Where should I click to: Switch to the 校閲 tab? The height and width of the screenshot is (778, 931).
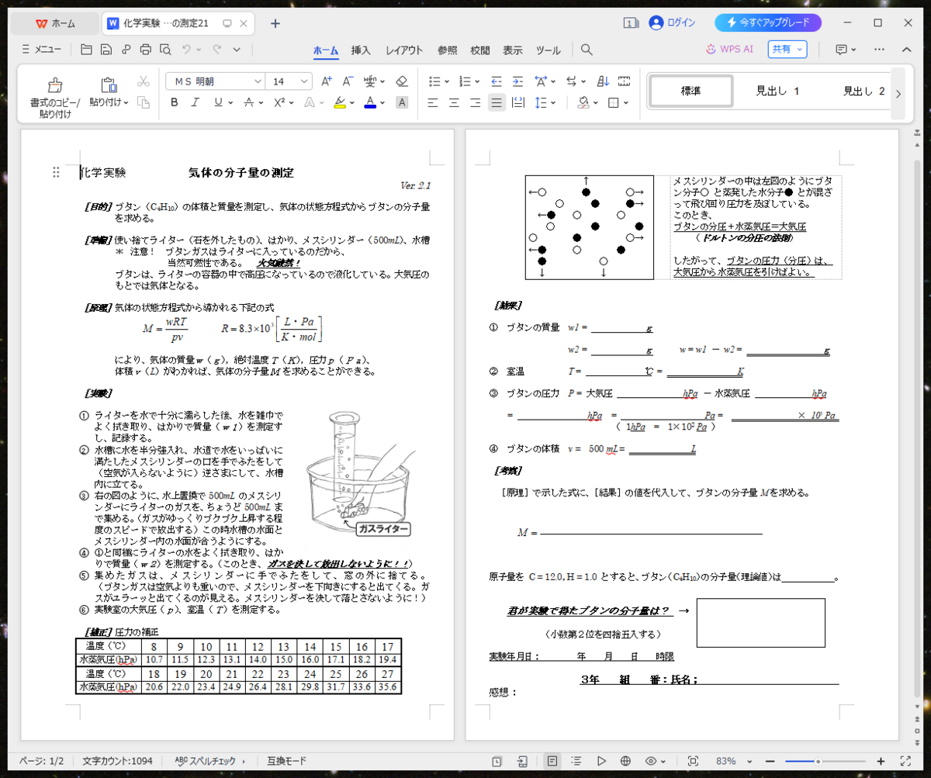point(479,50)
